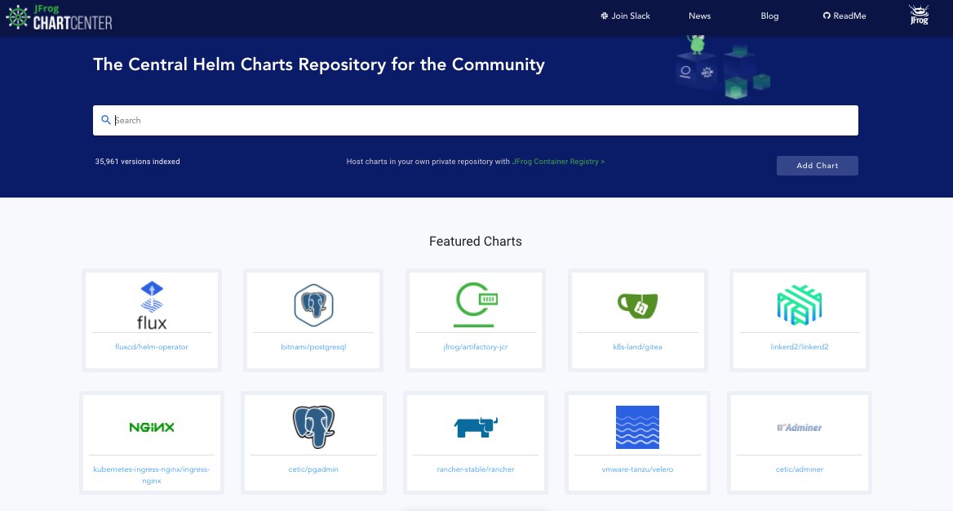The width and height of the screenshot is (953, 511).
Task: Open the ReadMe GitHub link
Action: pyautogui.click(x=844, y=16)
